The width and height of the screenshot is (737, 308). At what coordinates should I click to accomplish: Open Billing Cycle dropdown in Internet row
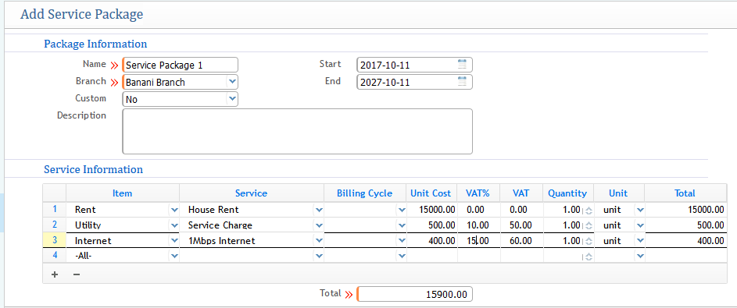click(x=402, y=240)
